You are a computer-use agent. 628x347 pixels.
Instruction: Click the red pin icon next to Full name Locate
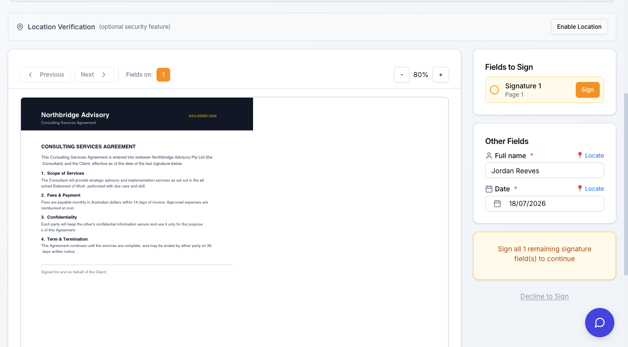point(580,156)
